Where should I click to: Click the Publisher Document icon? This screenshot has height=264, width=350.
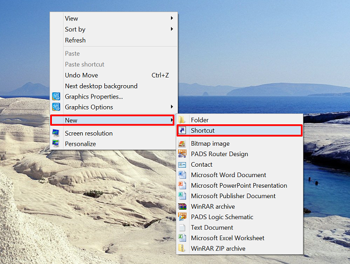coord(182,196)
